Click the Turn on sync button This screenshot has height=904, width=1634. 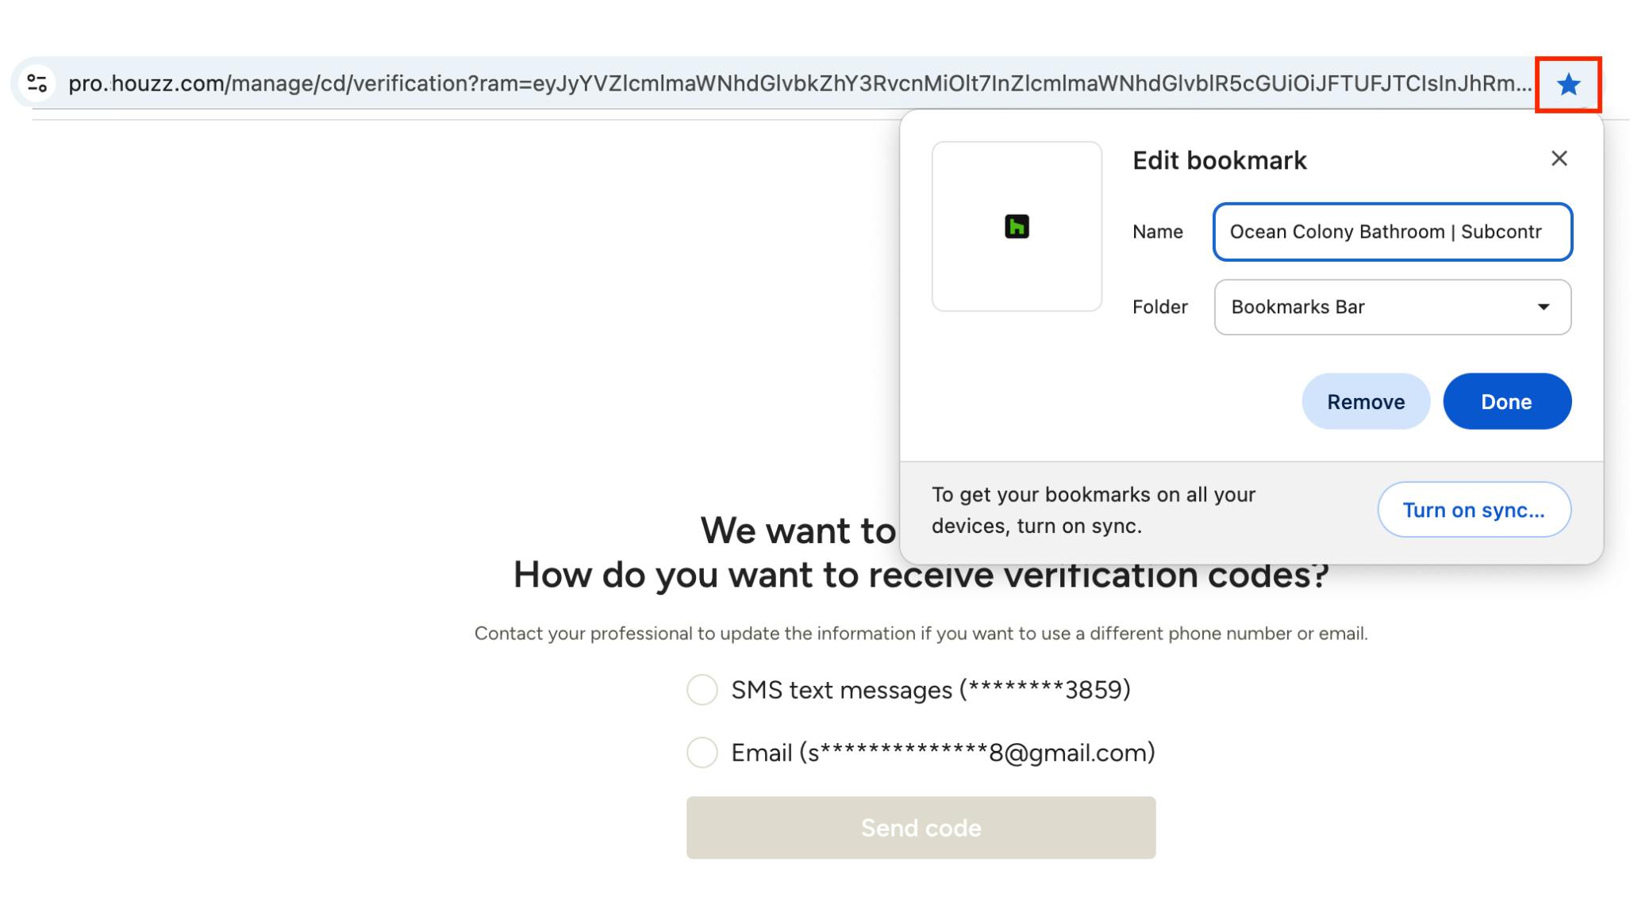coord(1474,510)
